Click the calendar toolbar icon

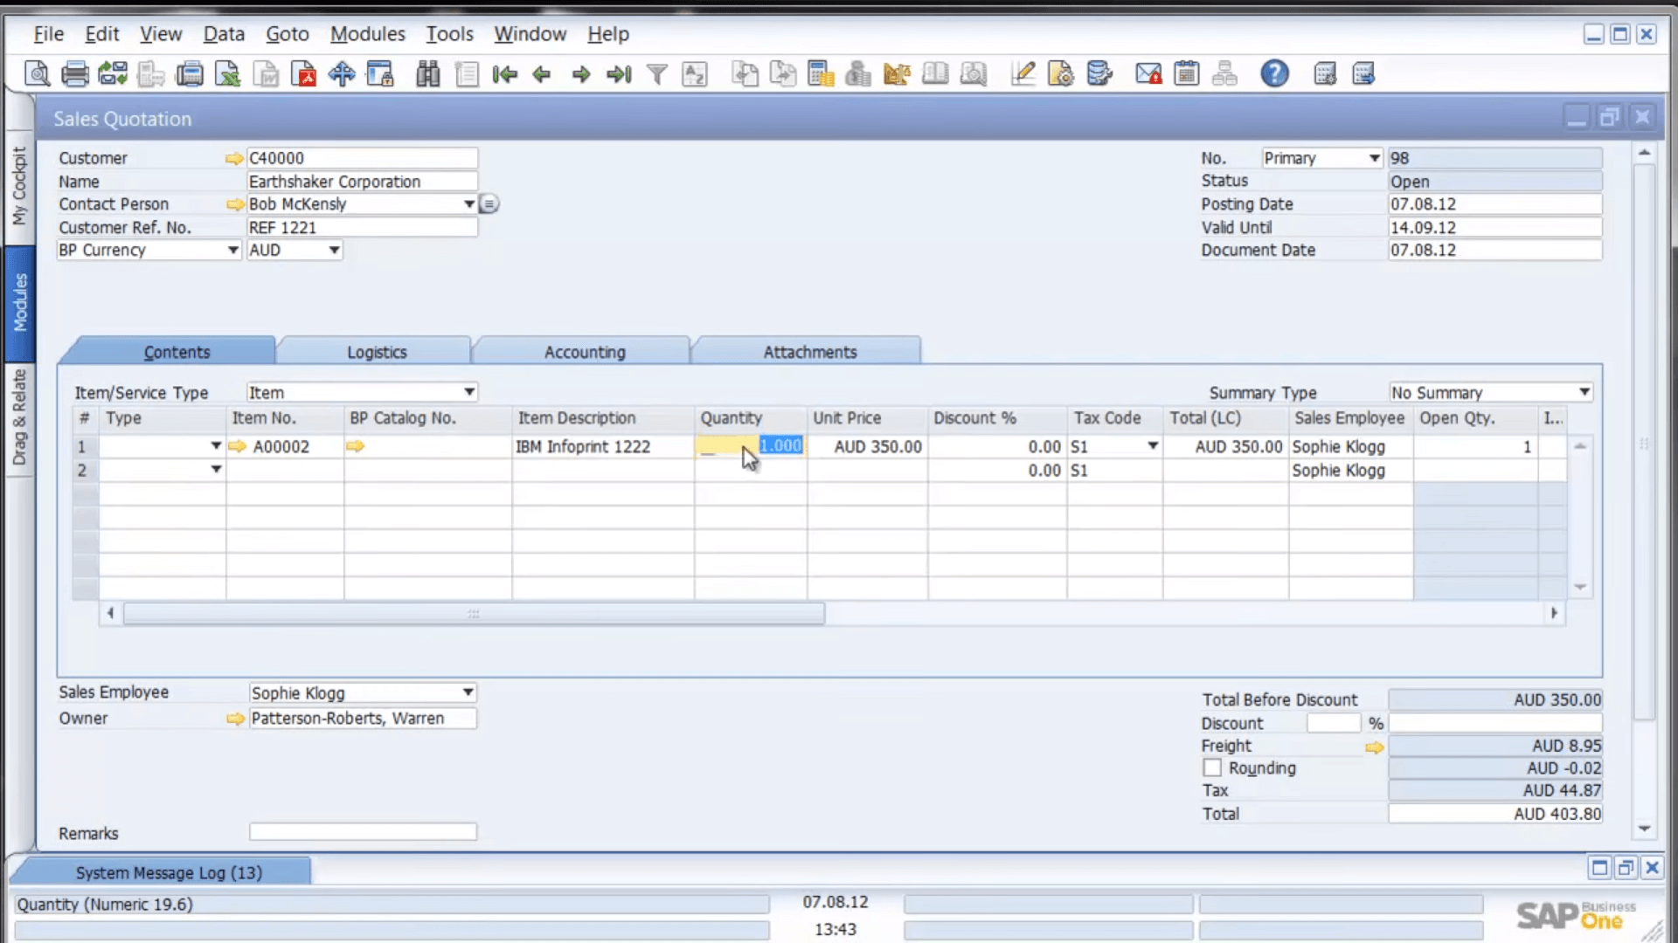pos(1186,74)
